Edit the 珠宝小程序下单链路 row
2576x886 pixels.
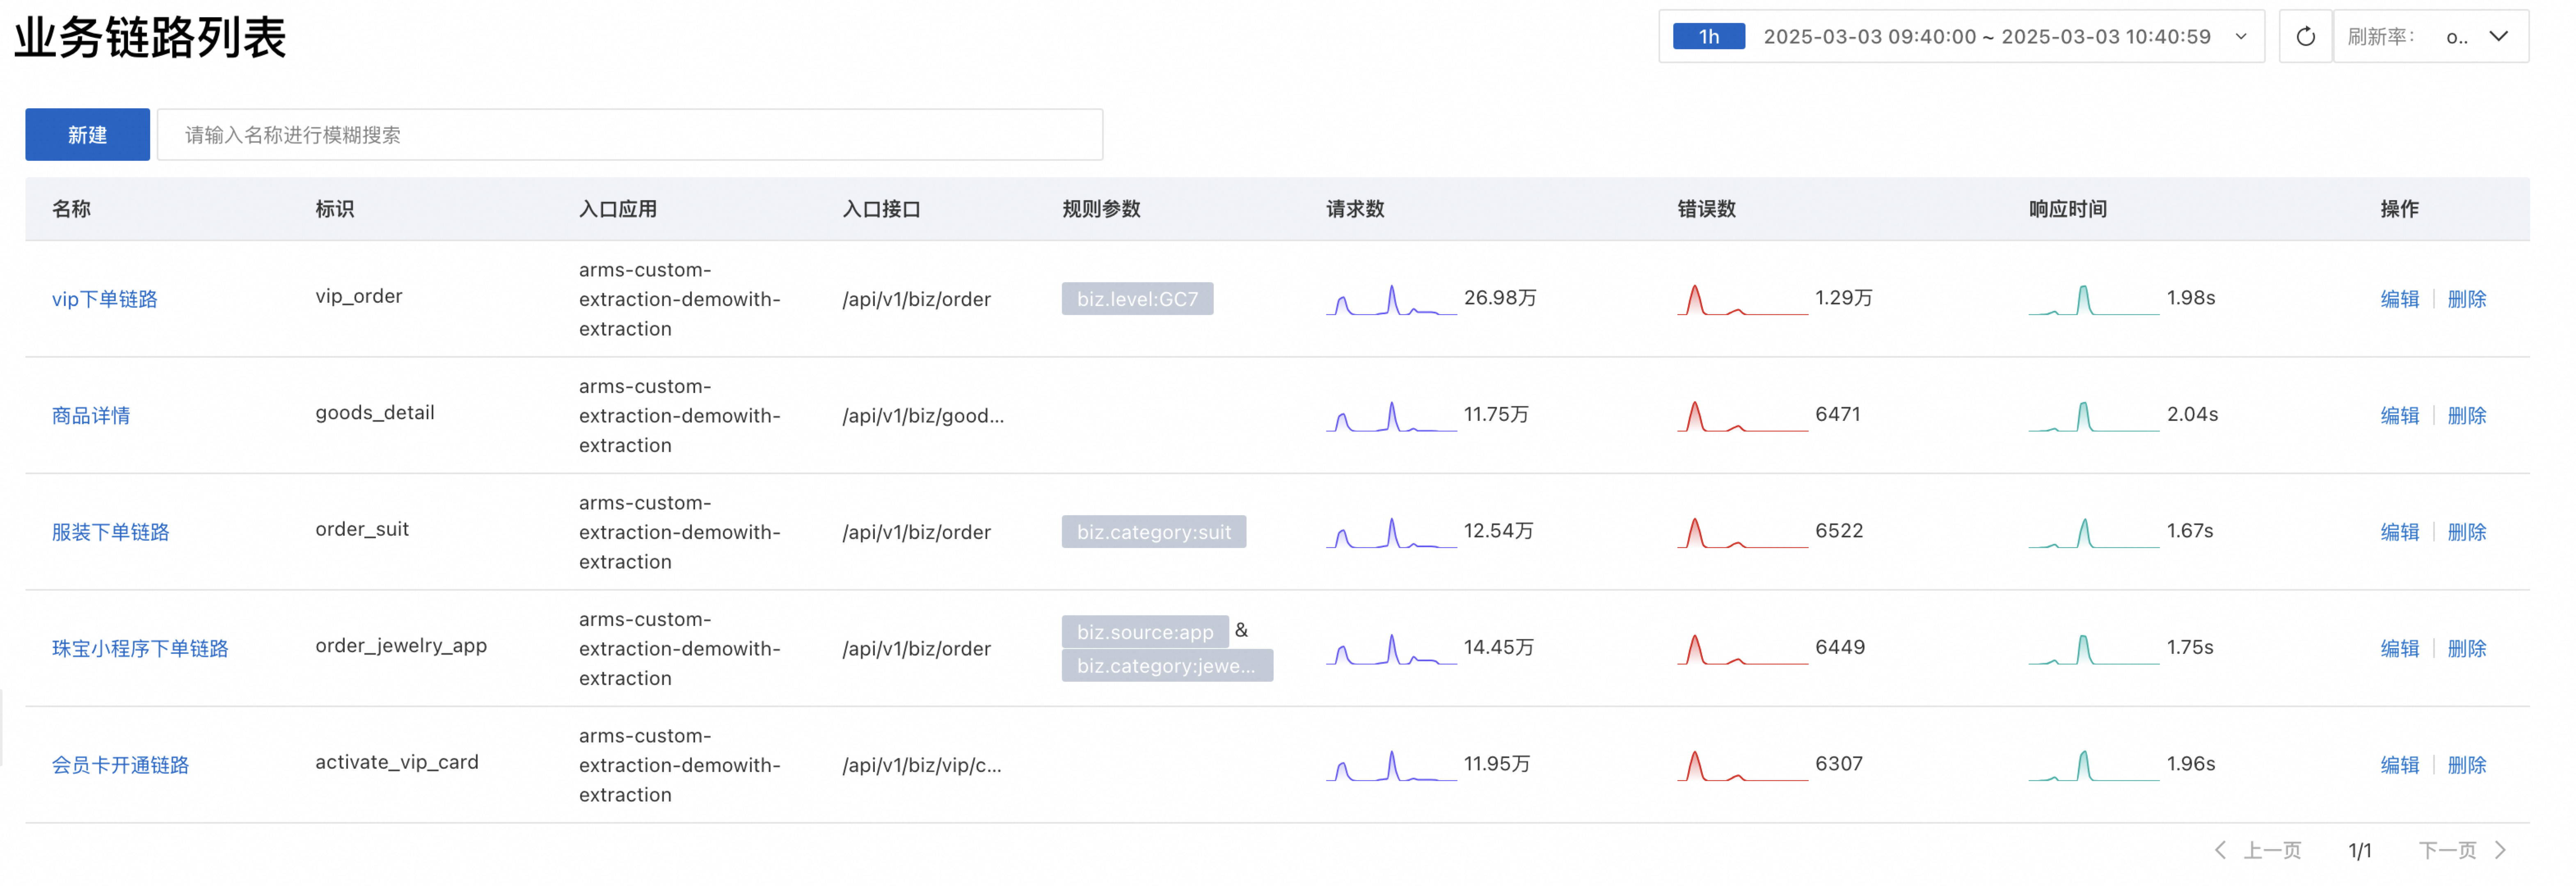tap(2399, 649)
